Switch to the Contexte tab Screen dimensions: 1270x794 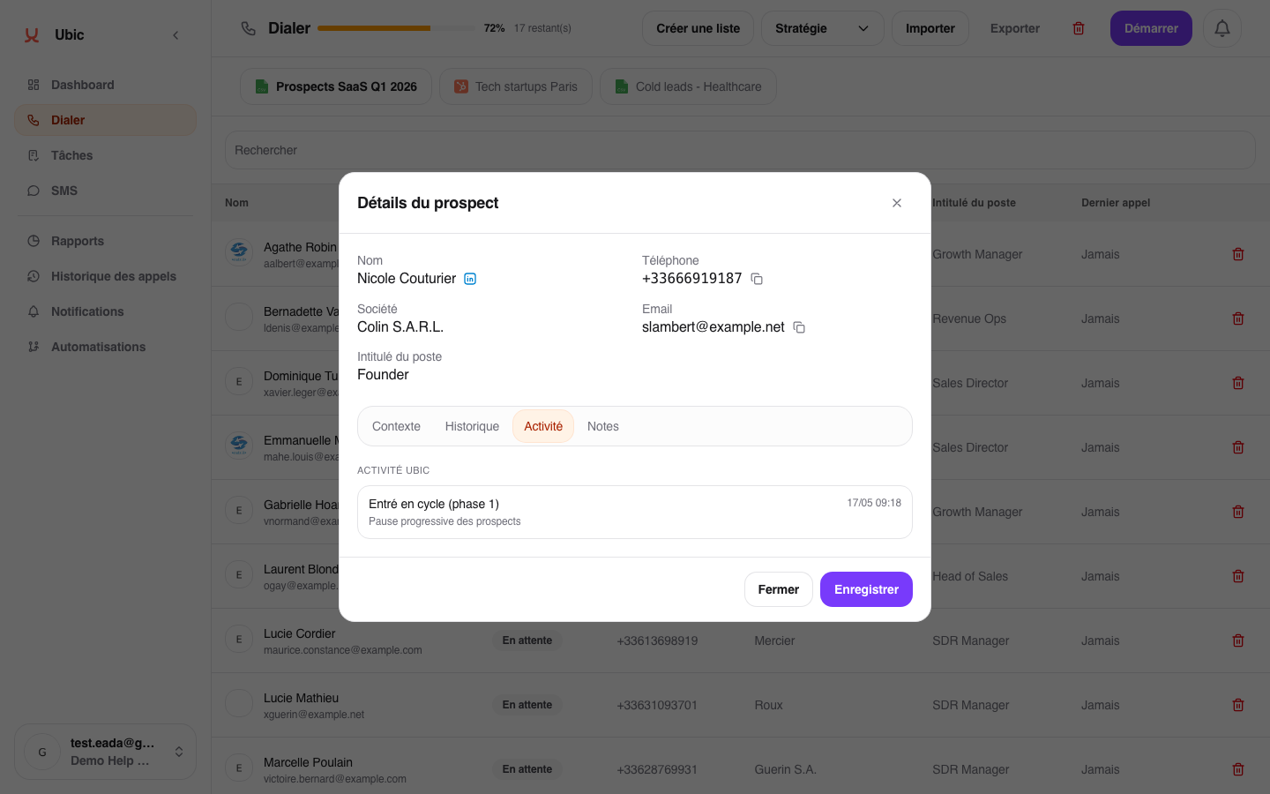click(396, 426)
